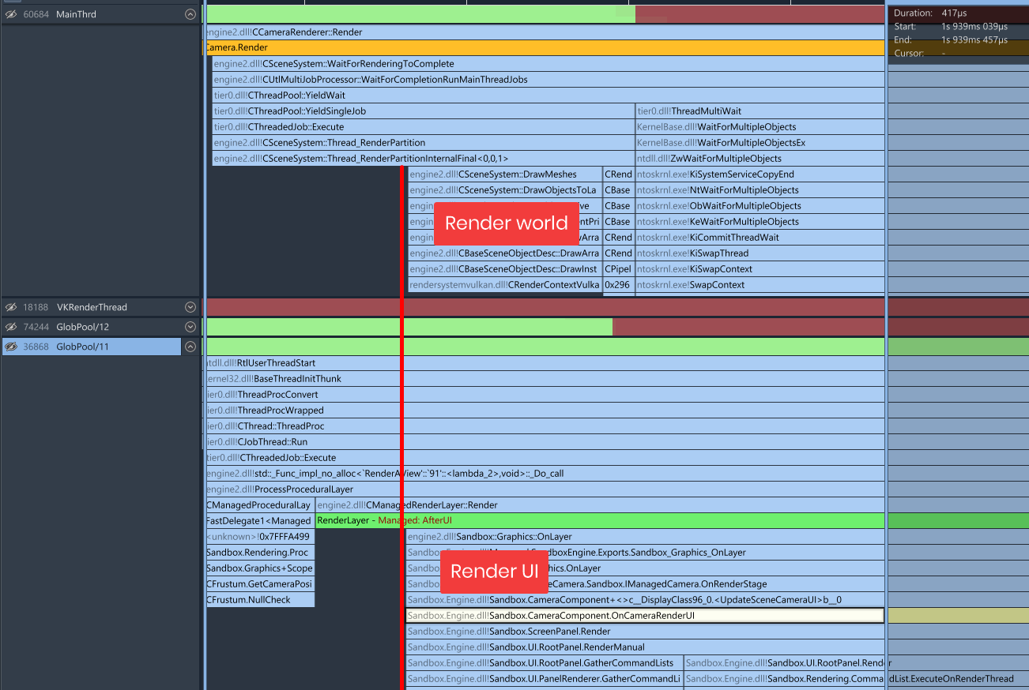Select the Sandbox.ScreenPanel.Render block
This screenshot has height=690, width=1029.
tap(644, 632)
